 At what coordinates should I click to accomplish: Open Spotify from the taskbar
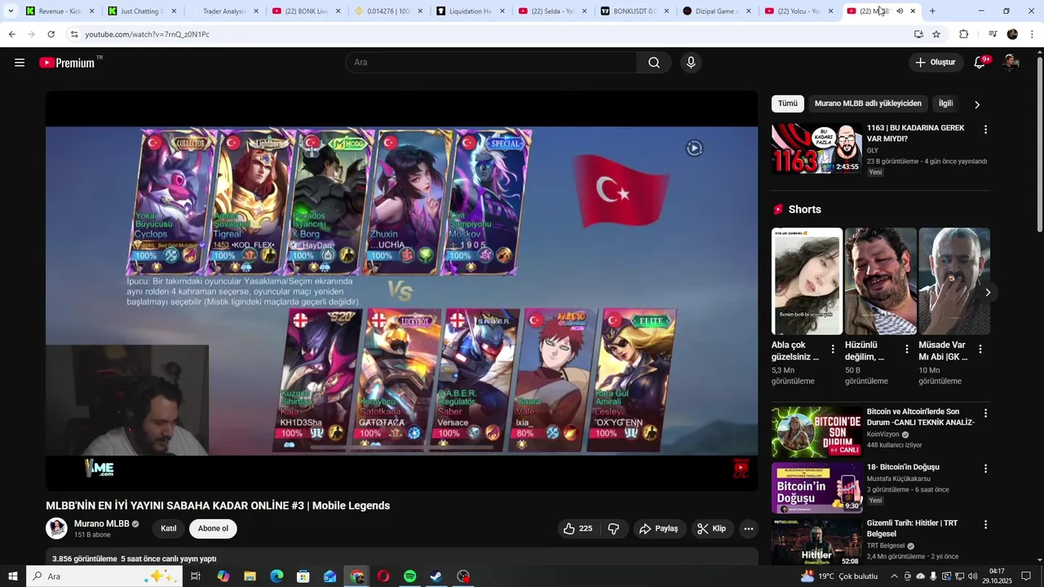coord(410,576)
